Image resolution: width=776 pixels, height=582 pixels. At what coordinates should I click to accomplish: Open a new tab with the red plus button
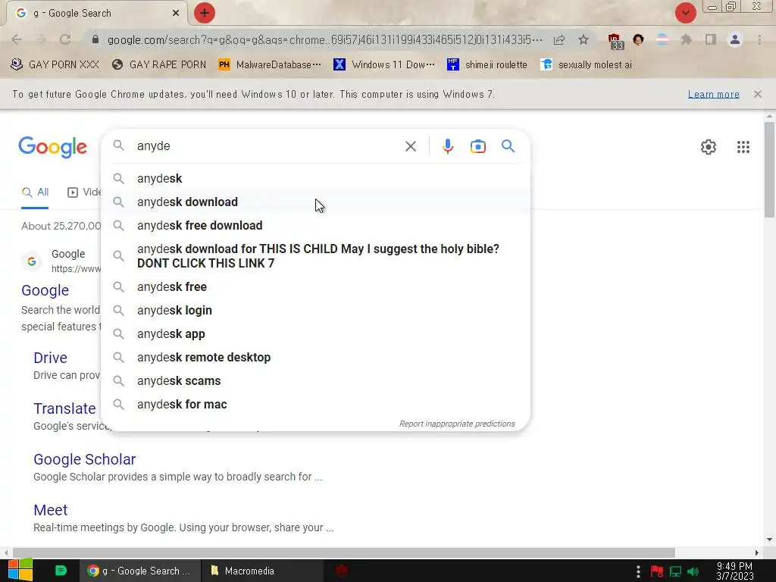(x=205, y=13)
